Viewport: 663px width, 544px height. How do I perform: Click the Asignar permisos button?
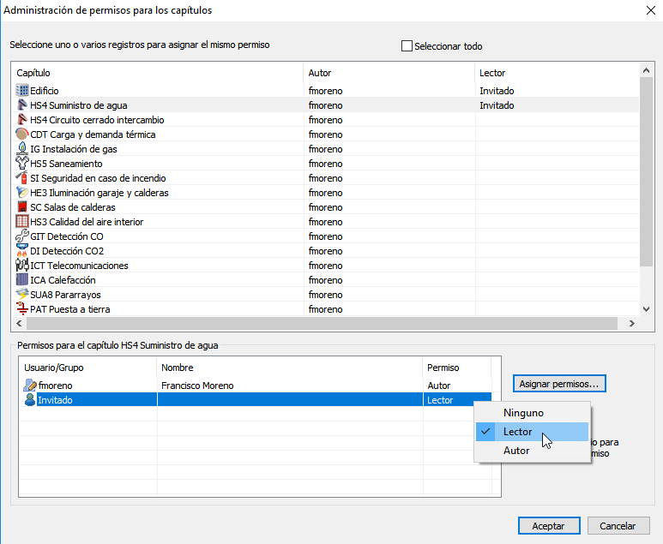(559, 384)
